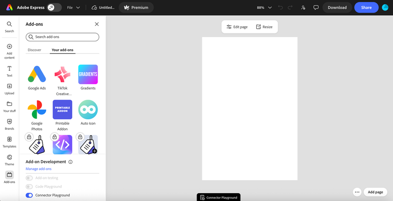Select the Your add-ons tab
This screenshot has width=393, height=201.
coord(62,50)
